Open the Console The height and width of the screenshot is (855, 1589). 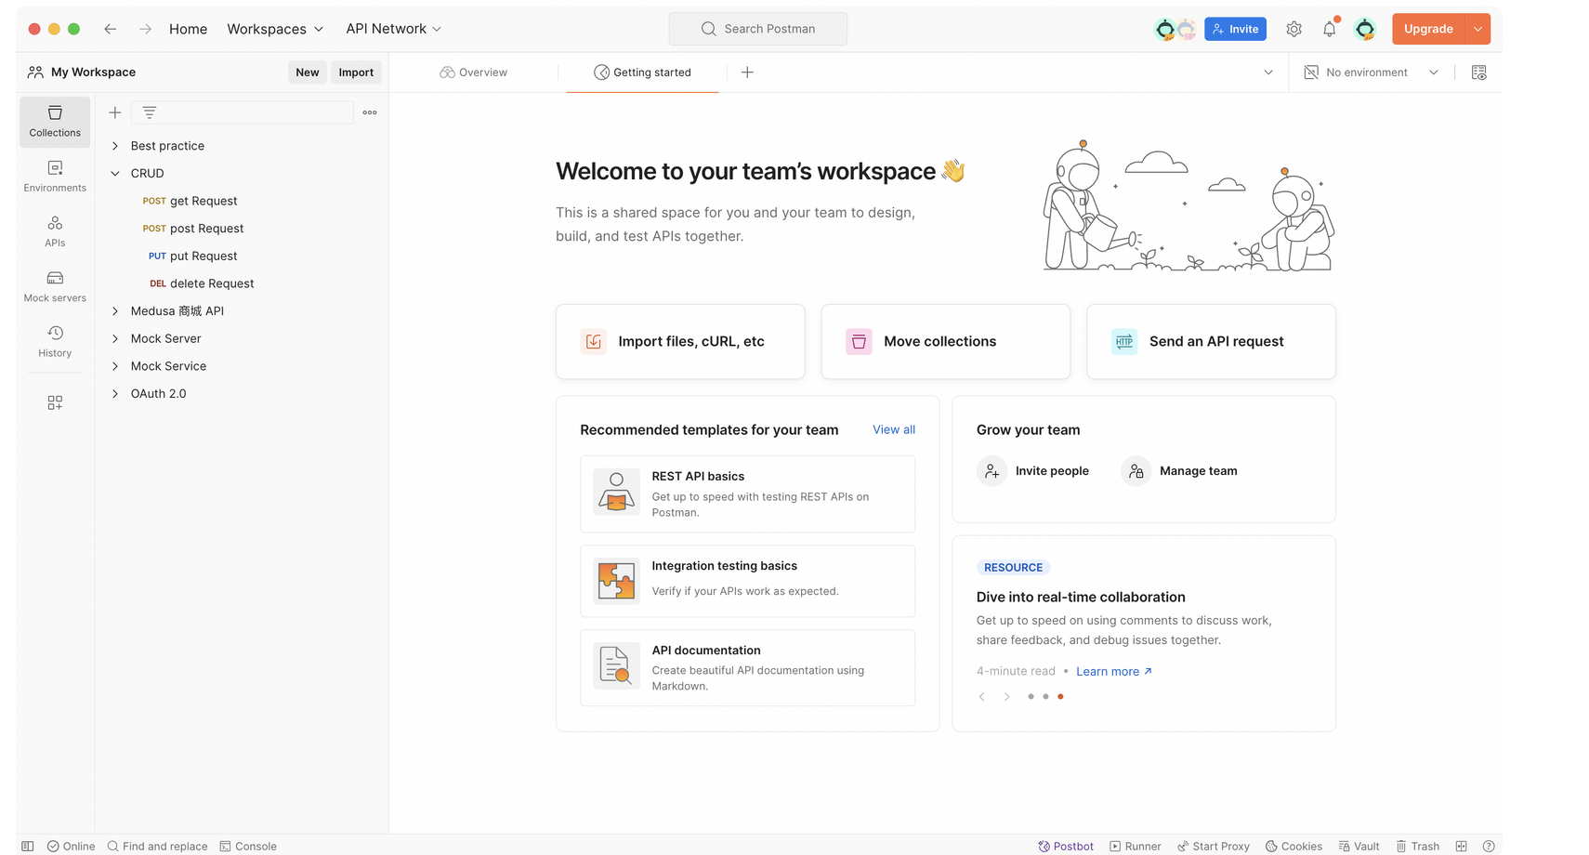point(248,846)
